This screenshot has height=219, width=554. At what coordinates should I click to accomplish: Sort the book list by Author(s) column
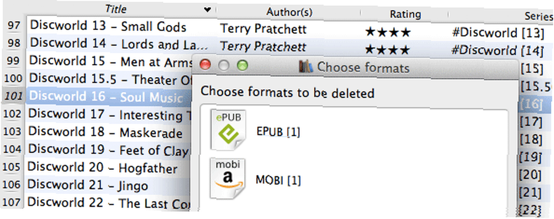289,12
